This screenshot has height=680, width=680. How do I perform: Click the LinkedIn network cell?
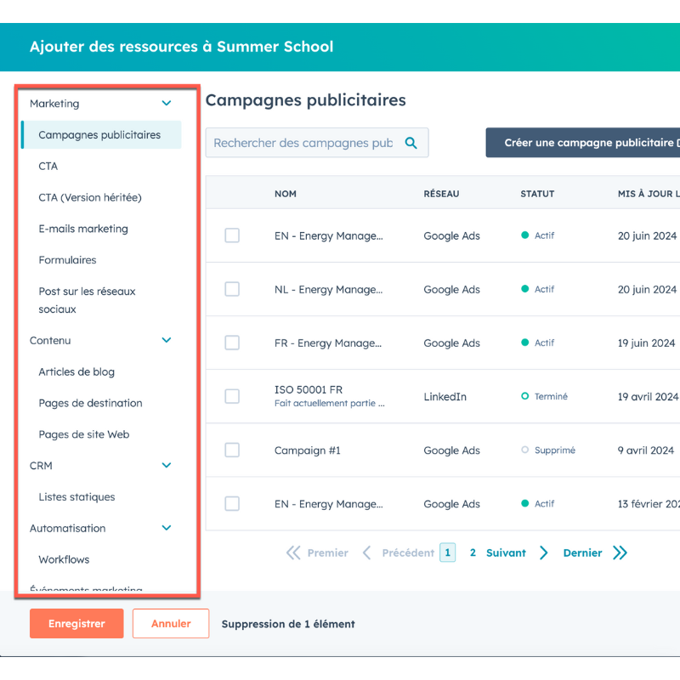pyautogui.click(x=445, y=396)
